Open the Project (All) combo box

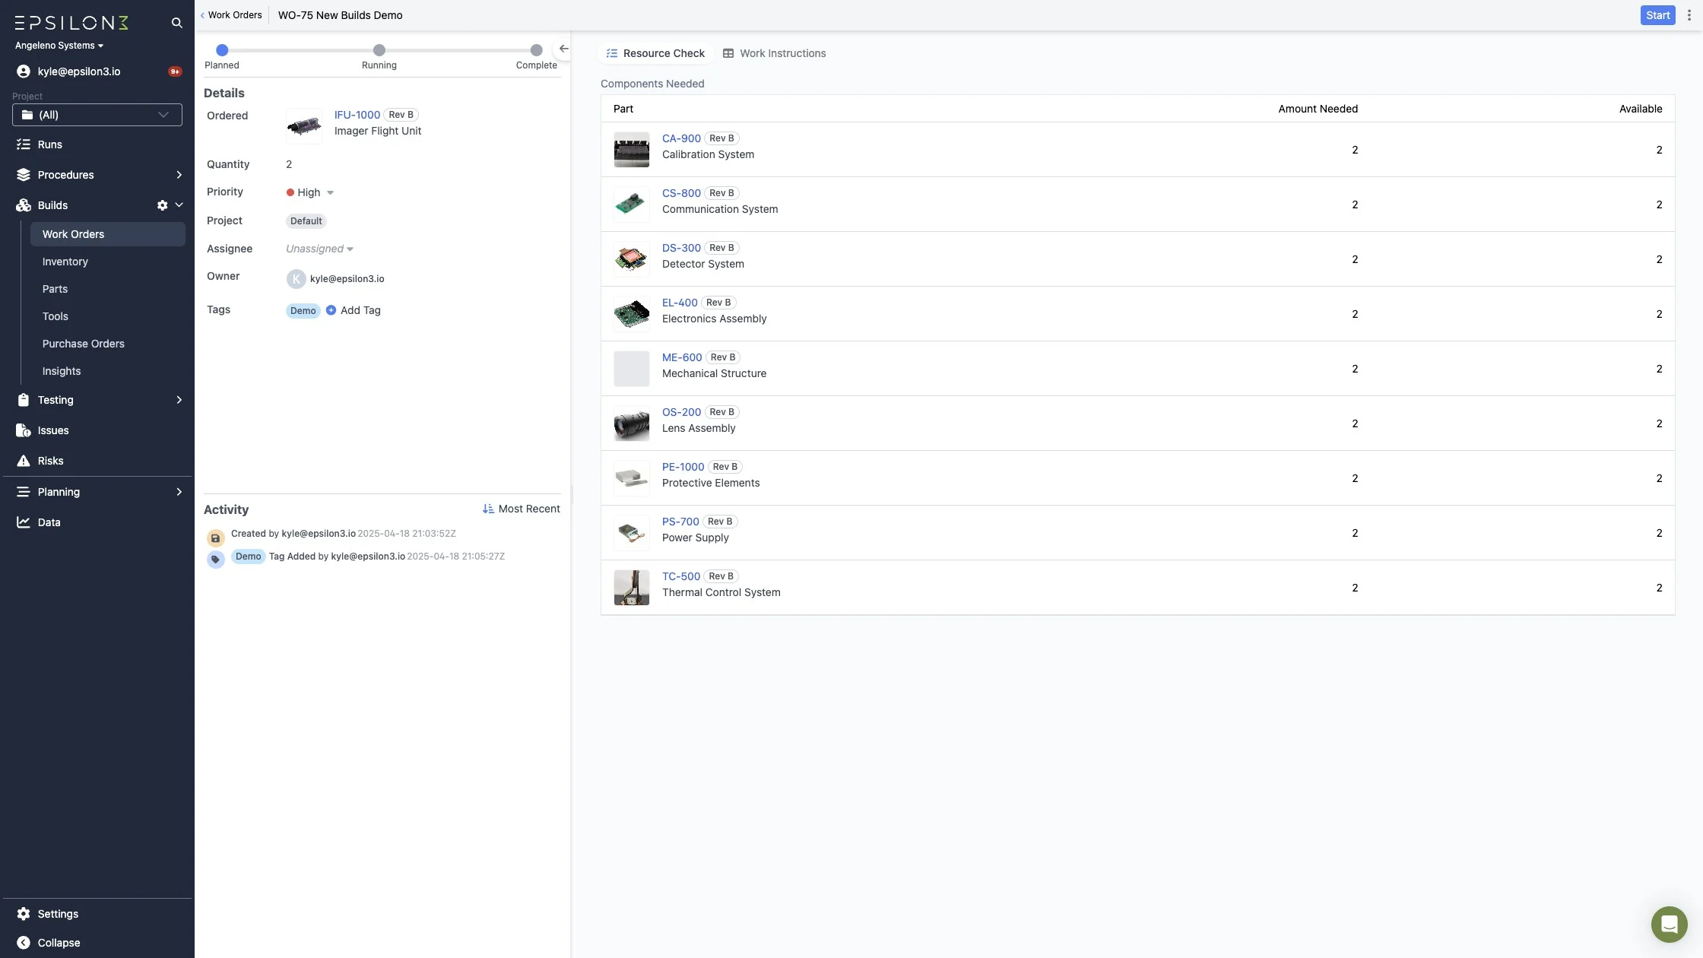97,115
